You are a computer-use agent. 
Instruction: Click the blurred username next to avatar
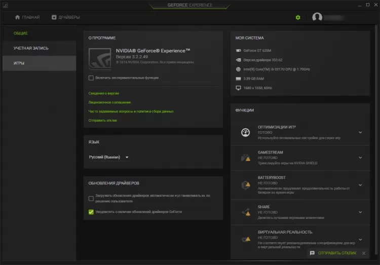[x=334, y=17]
